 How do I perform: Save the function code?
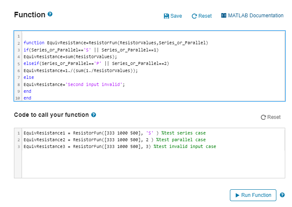[x=173, y=16]
